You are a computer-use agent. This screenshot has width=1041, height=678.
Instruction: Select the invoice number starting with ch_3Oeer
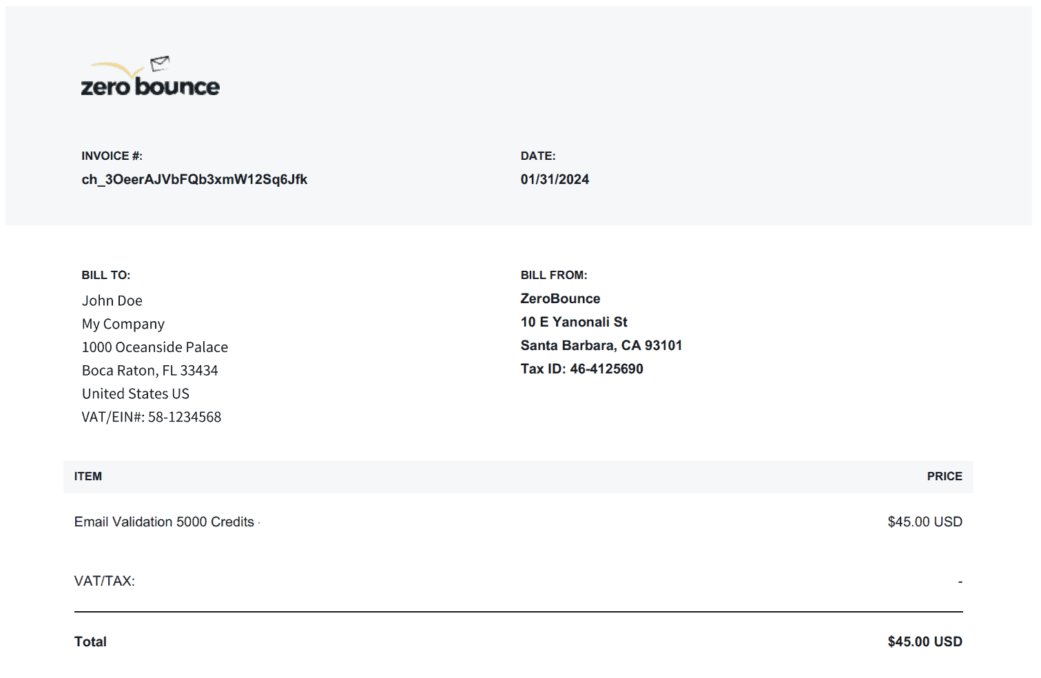click(x=194, y=179)
